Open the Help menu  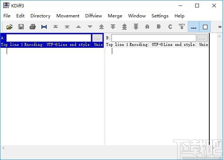(x=180, y=16)
